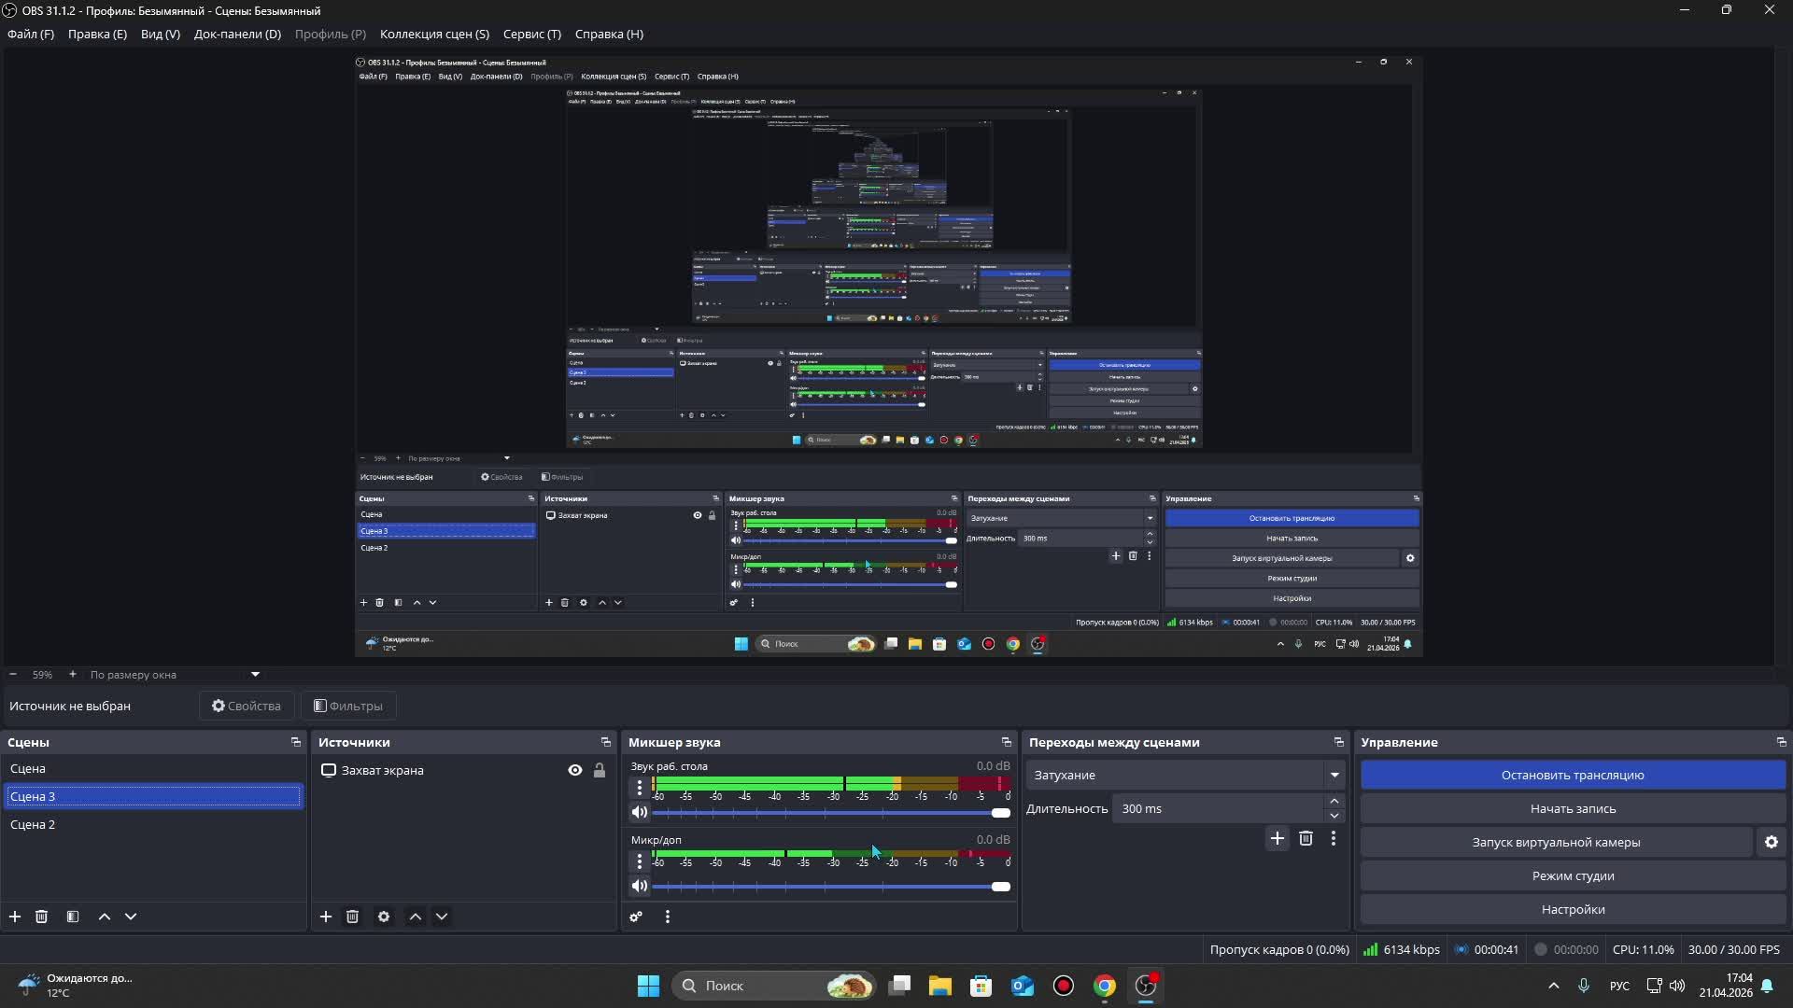Add configurable transition plus icon
This screenshot has height=1008, width=1793.
(1277, 838)
